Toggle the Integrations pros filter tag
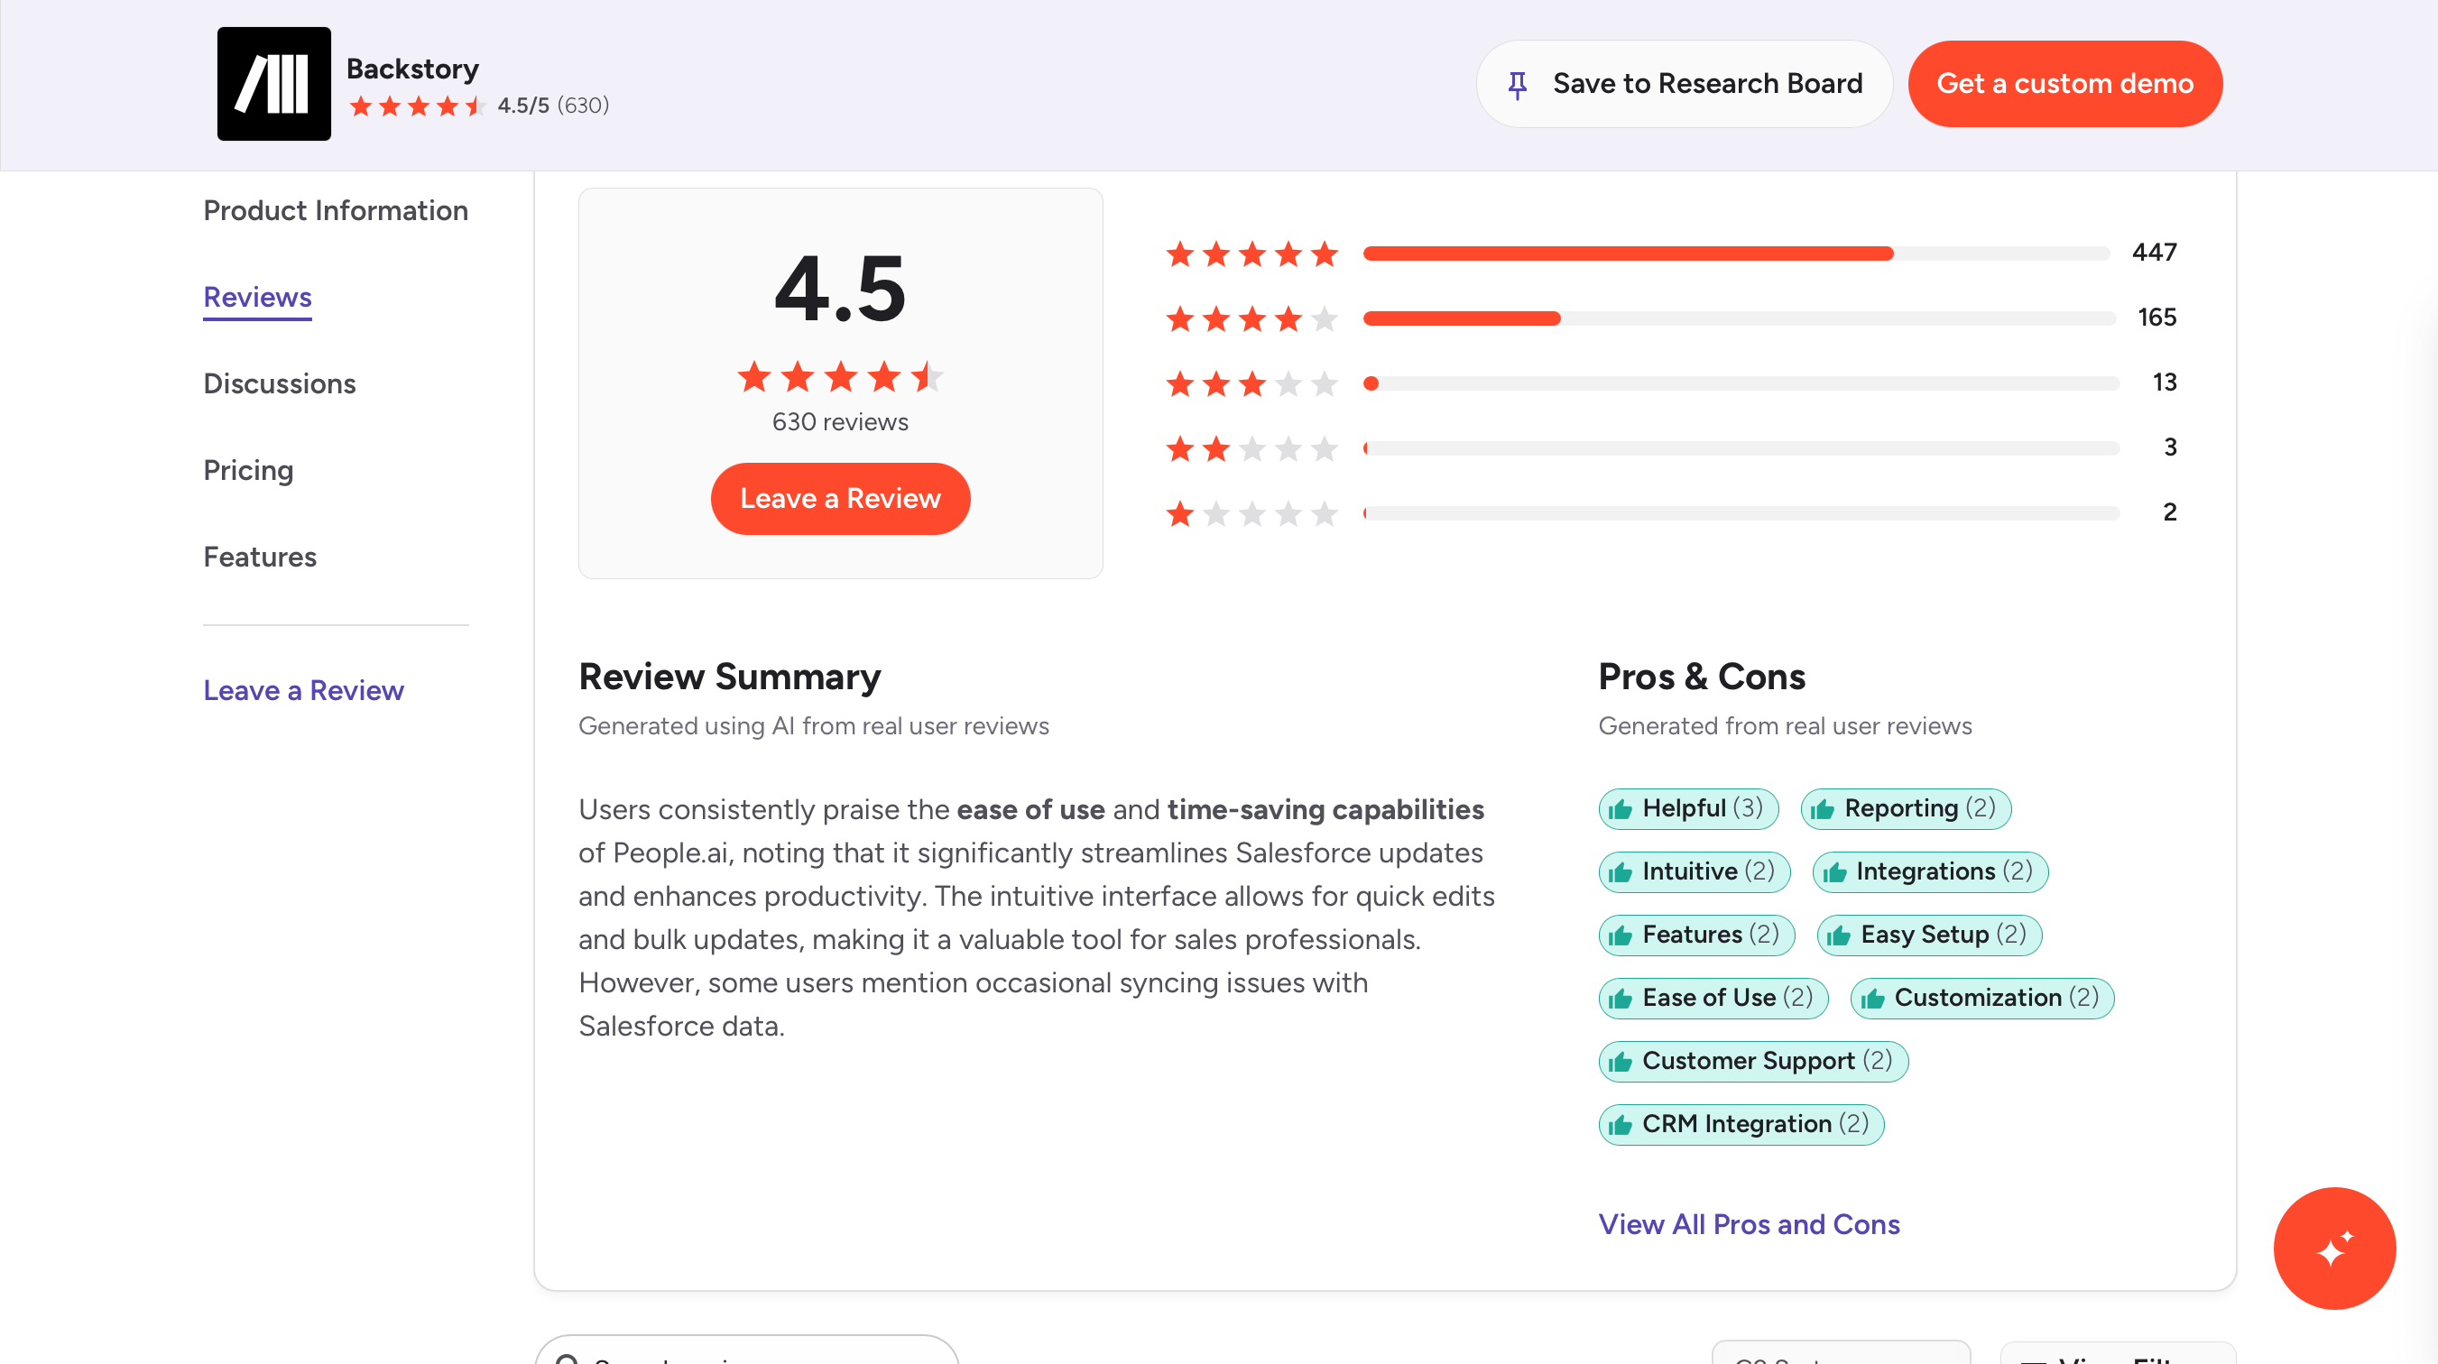 [x=1929, y=871]
